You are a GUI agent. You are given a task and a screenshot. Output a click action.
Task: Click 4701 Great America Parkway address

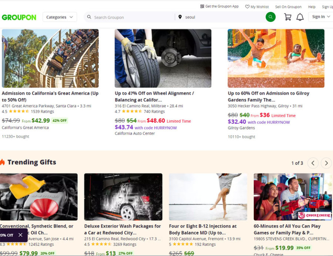[x=39, y=106]
